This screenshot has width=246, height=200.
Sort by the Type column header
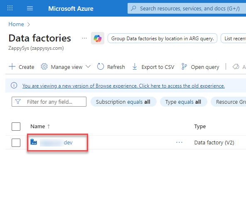coord(200,127)
